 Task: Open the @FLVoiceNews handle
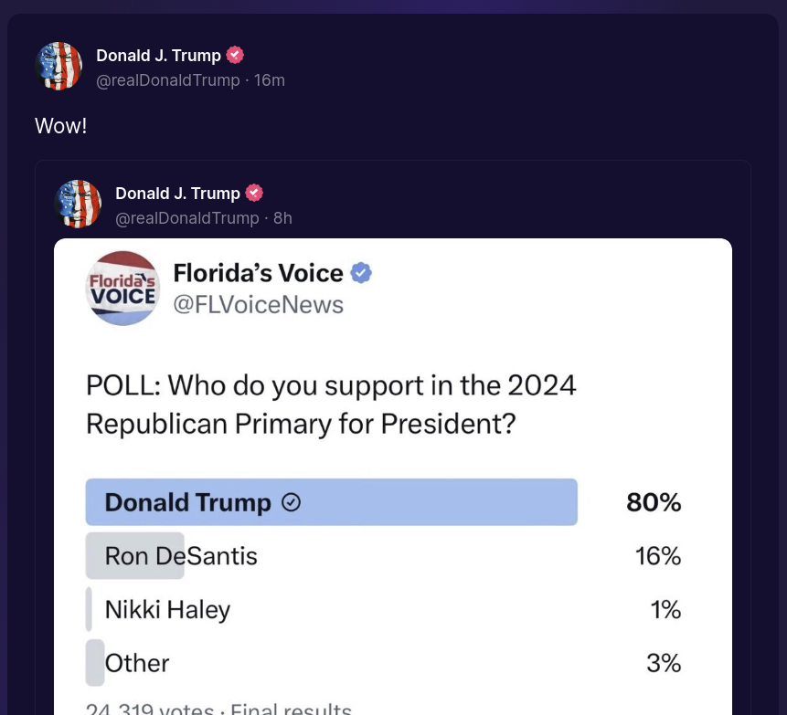click(259, 305)
